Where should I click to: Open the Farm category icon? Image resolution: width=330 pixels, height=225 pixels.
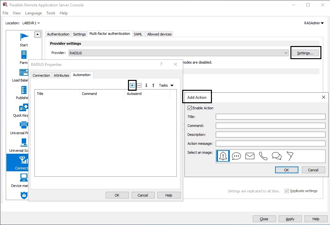[24, 55]
